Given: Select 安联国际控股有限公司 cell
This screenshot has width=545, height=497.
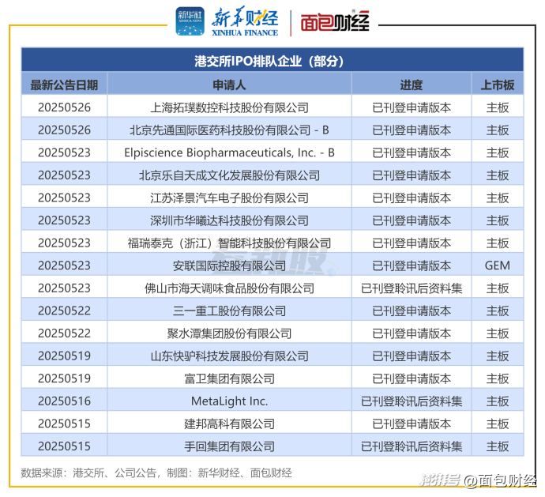Looking at the screenshot, I should click(x=229, y=265).
